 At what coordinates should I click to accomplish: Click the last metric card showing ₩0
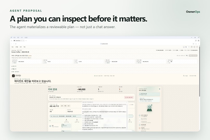182,62
